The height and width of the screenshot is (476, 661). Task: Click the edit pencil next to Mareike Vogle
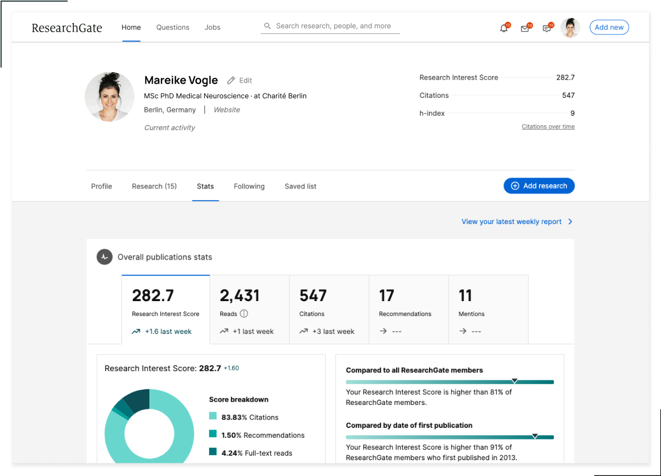point(230,80)
